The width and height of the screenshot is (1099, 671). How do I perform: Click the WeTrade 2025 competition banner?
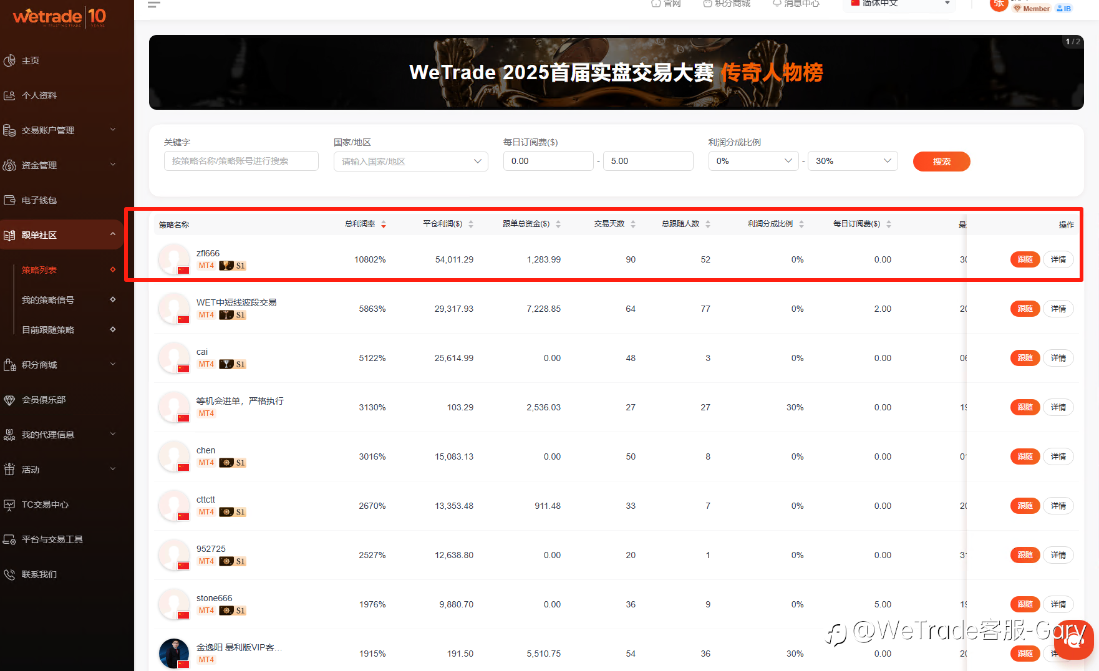coord(616,72)
